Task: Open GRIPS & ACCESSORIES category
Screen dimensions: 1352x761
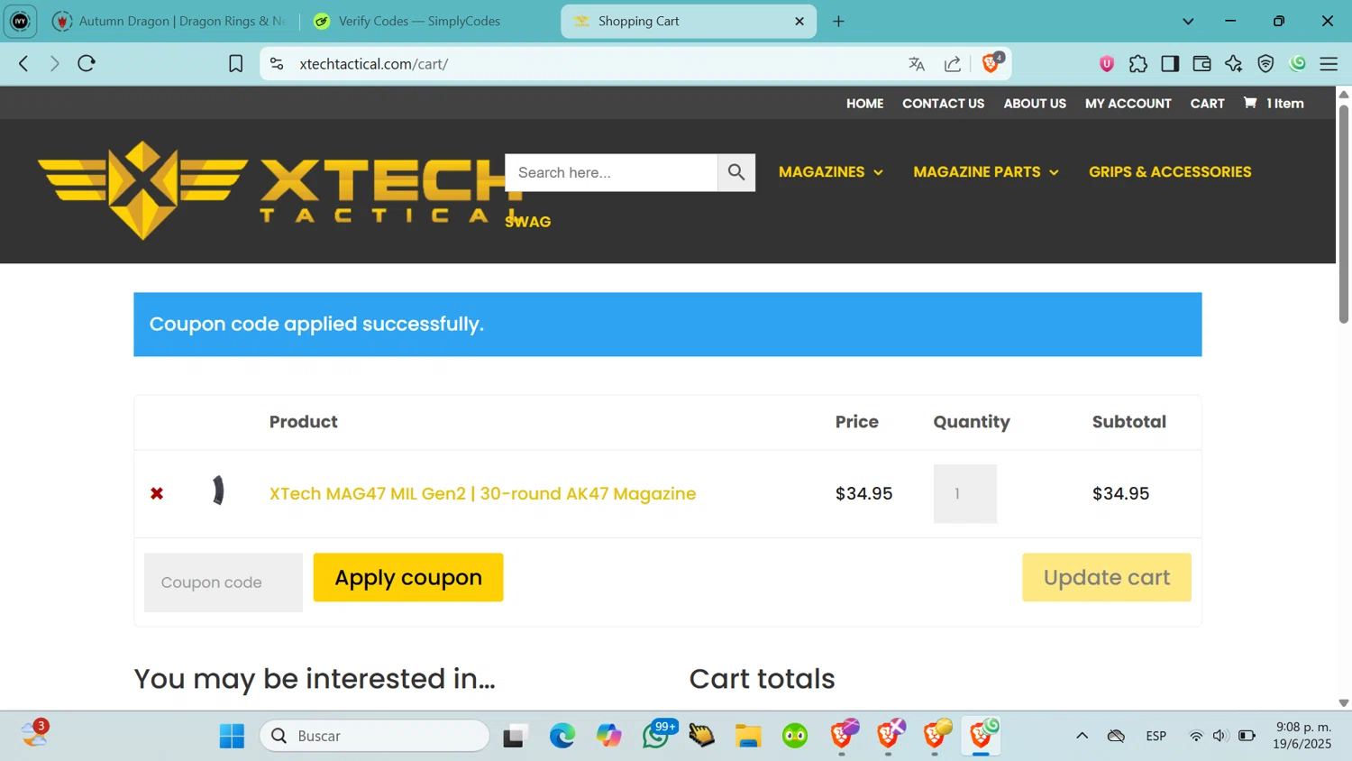Action: click(x=1170, y=172)
